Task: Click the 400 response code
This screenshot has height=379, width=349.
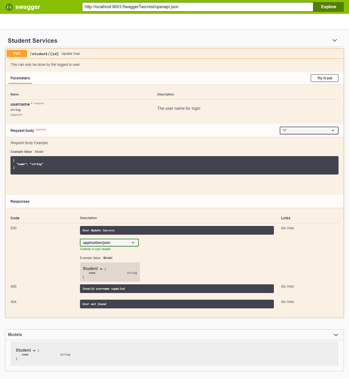Action: tap(14, 286)
